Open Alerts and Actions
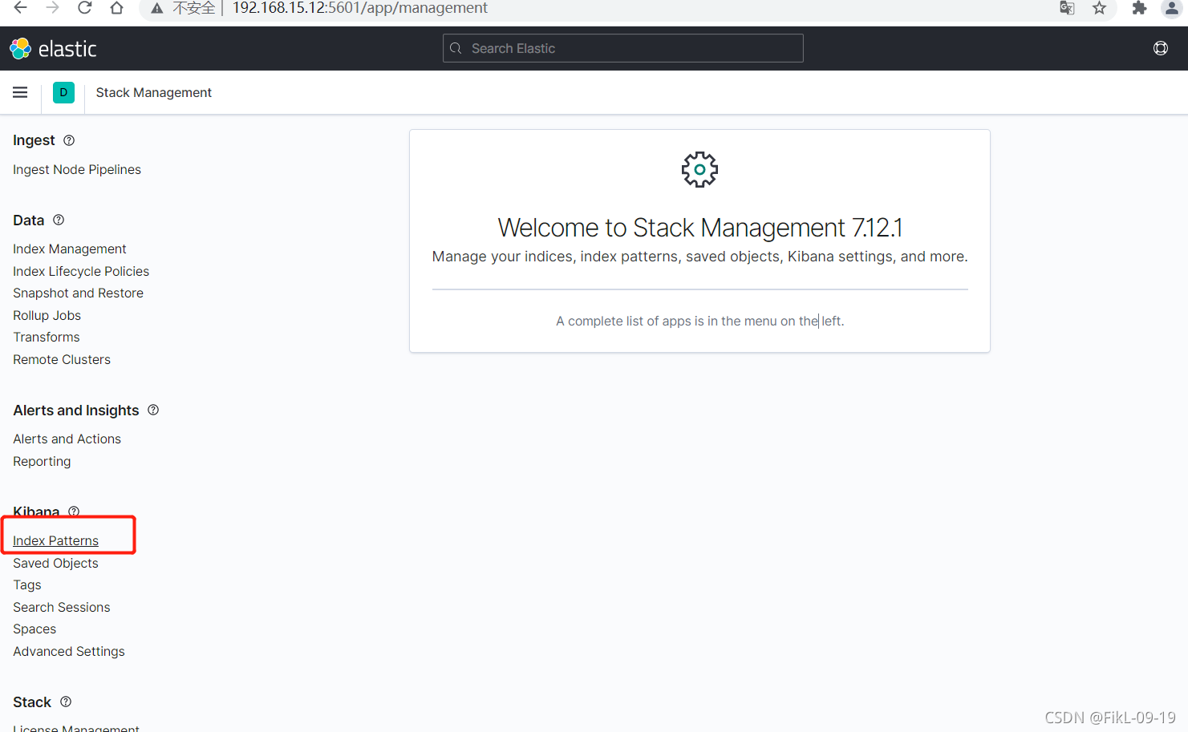The height and width of the screenshot is (732, 1188). click(x=67, y=439)
